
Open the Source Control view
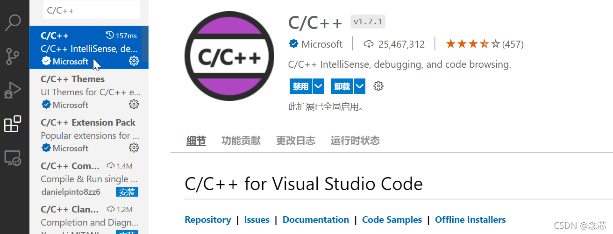[x=13, y=56]
